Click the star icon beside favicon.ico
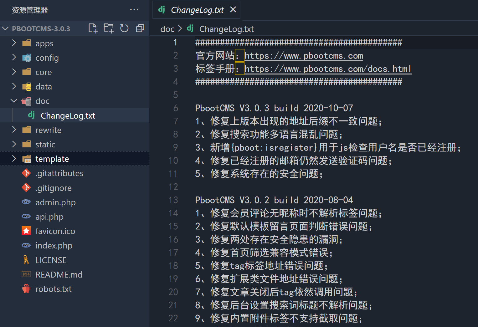This screenshot has height=327, width=478. click(x=26, y=231)
